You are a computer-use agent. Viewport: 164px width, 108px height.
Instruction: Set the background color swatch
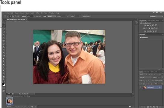4,85
